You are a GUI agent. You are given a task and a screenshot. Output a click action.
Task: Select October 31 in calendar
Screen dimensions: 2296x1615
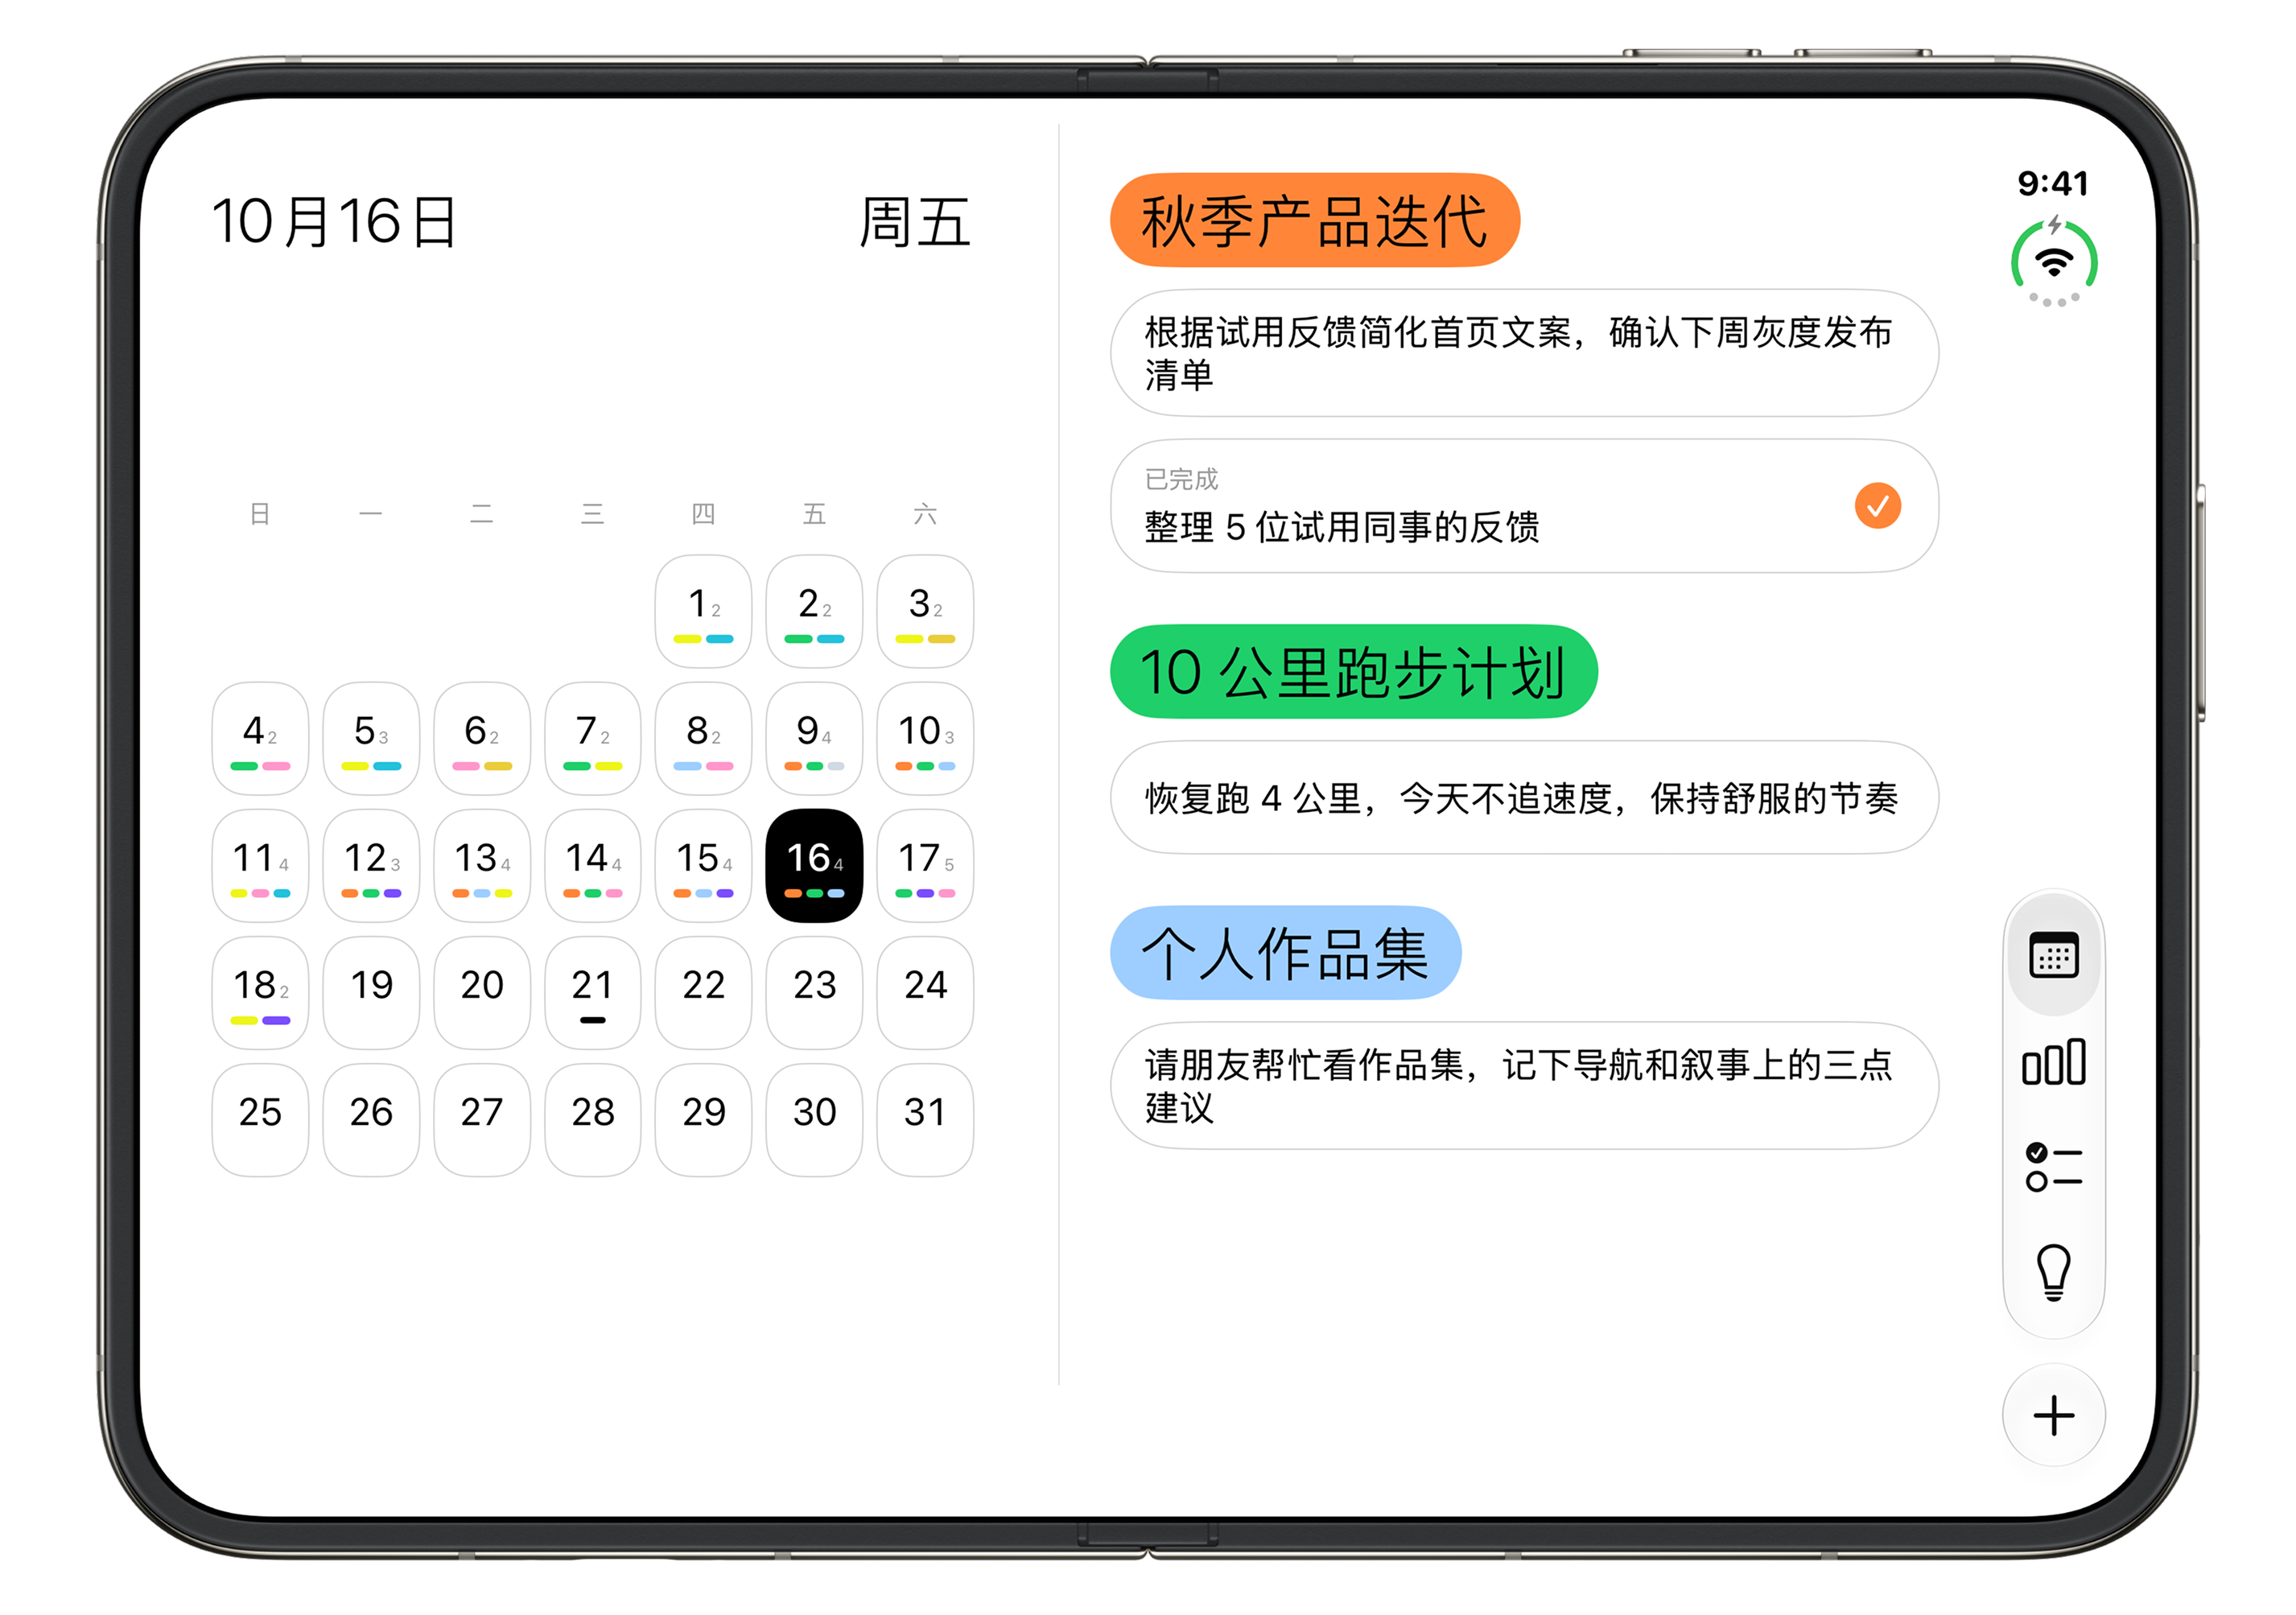[x=925, y=1119]
